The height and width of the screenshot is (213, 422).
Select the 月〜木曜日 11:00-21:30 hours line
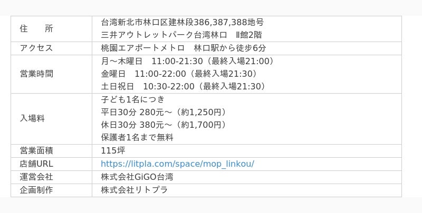pos(187,61)
